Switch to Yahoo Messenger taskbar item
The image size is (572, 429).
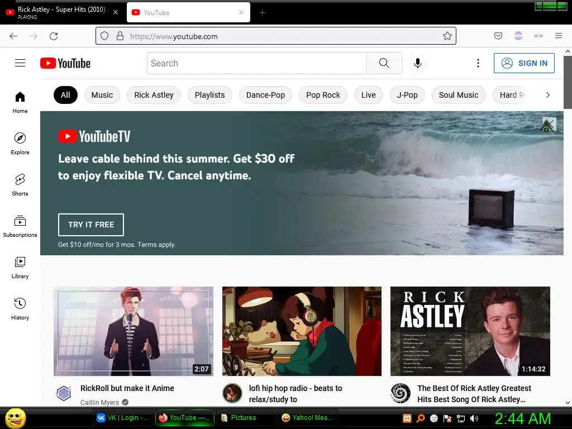pos(308,418)
